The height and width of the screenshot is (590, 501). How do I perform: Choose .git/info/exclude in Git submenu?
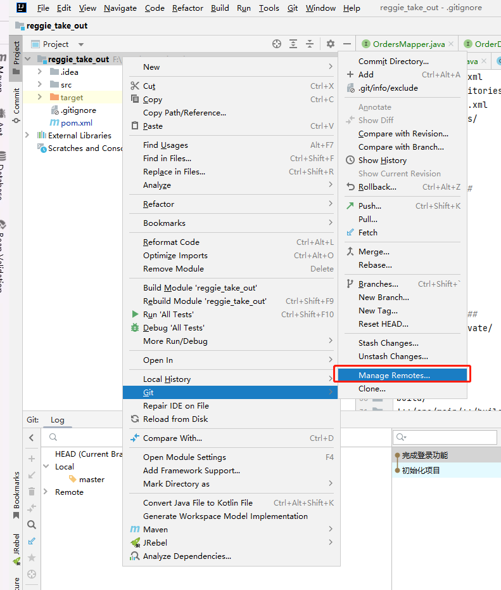click(x=402, y=88)
